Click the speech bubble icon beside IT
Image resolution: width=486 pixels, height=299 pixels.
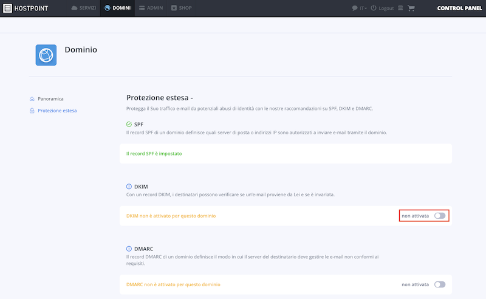pos(355,9)
